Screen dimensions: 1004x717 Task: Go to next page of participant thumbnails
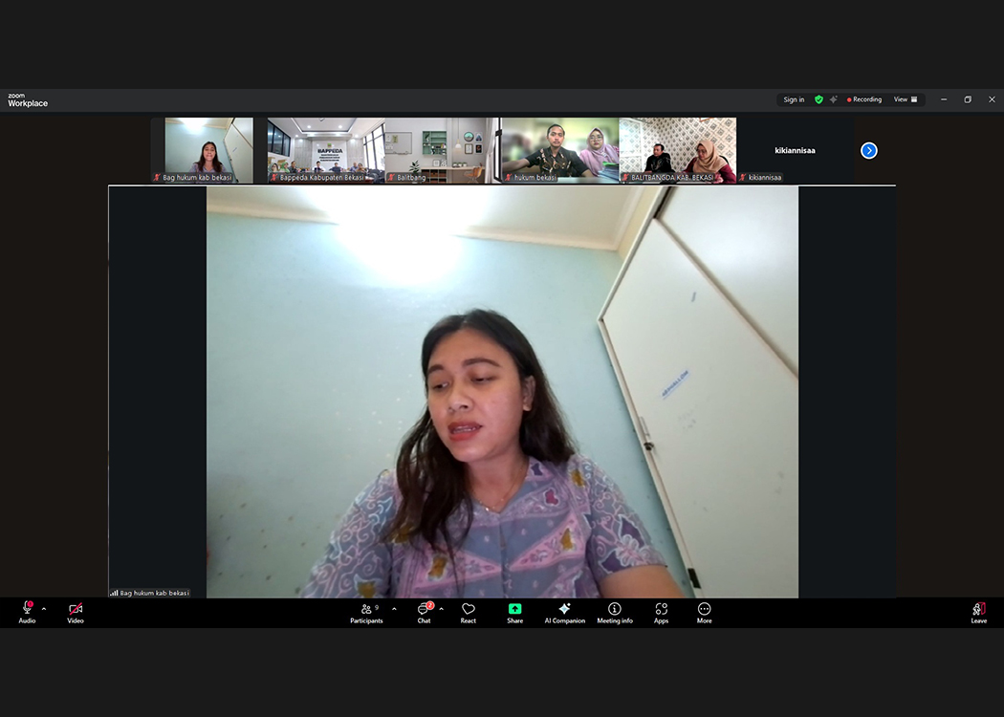[868, 150]
